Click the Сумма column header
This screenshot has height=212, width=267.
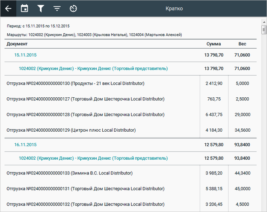point(214,44)
